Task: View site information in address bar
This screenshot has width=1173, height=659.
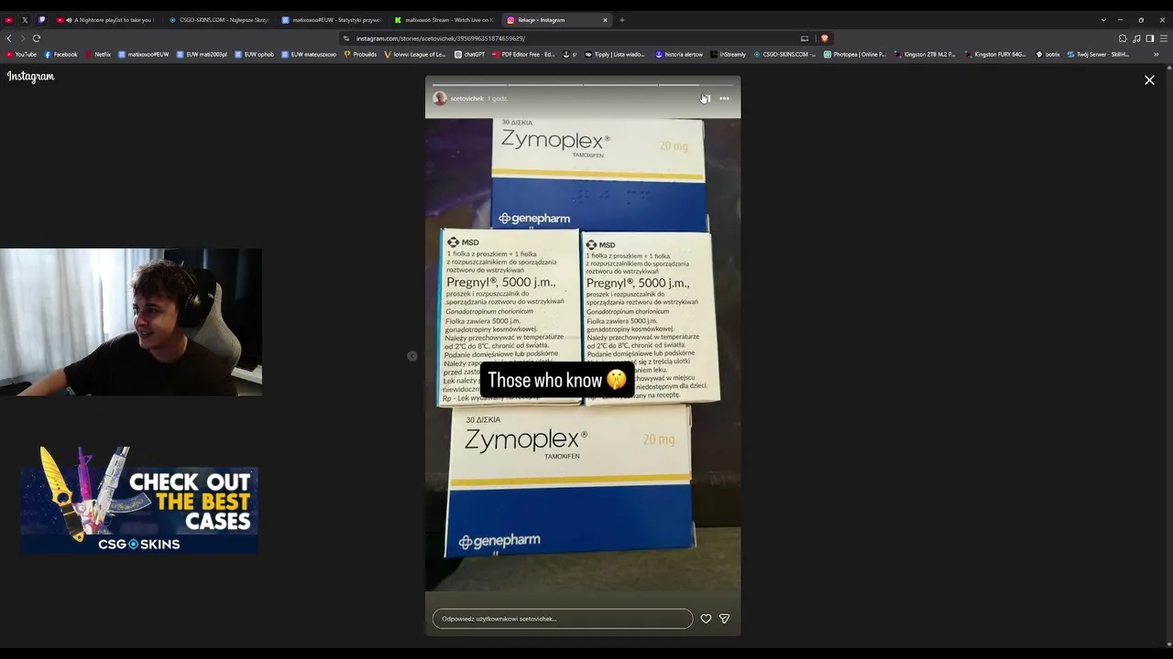Action: 346,38
